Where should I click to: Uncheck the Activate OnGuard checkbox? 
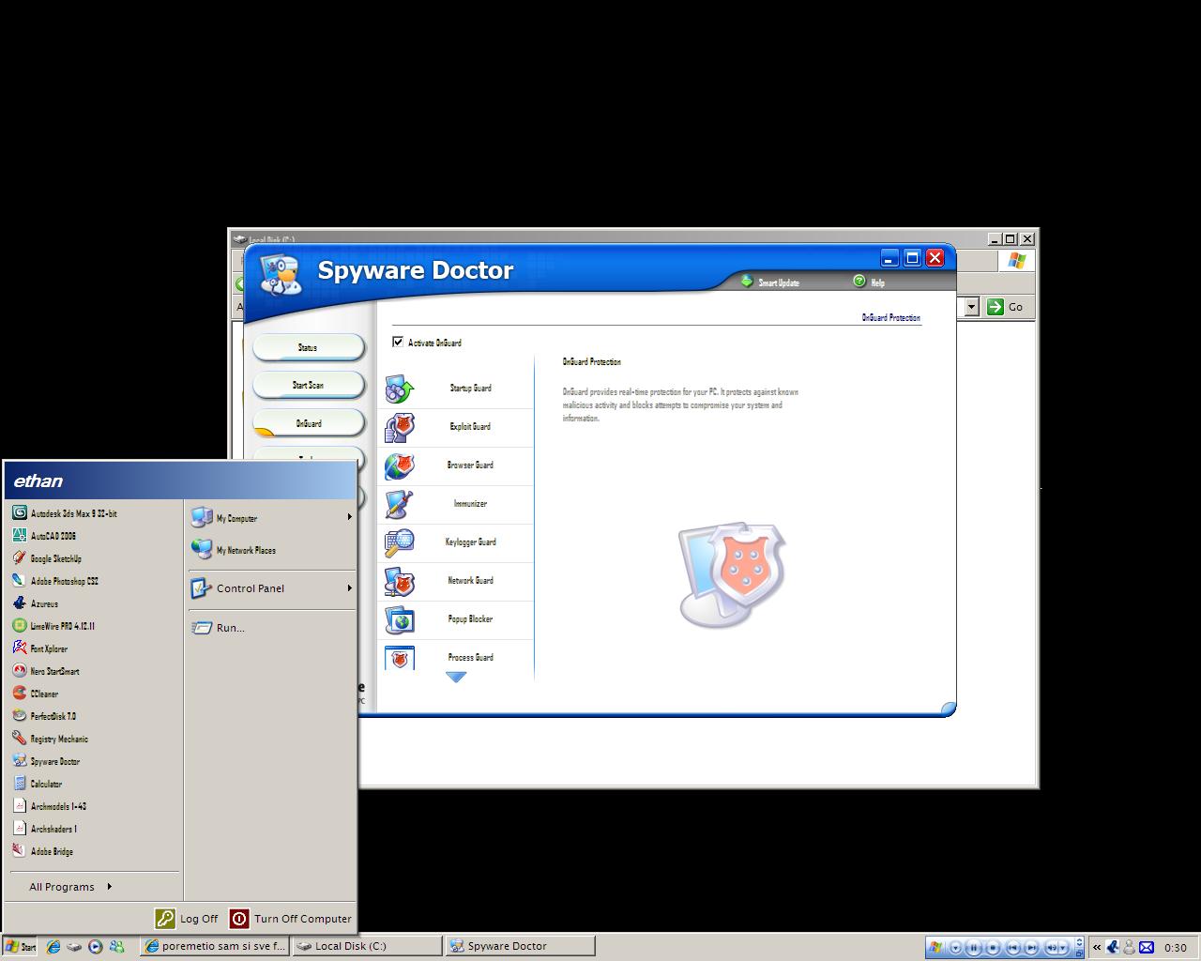click(x=398, y=342)
